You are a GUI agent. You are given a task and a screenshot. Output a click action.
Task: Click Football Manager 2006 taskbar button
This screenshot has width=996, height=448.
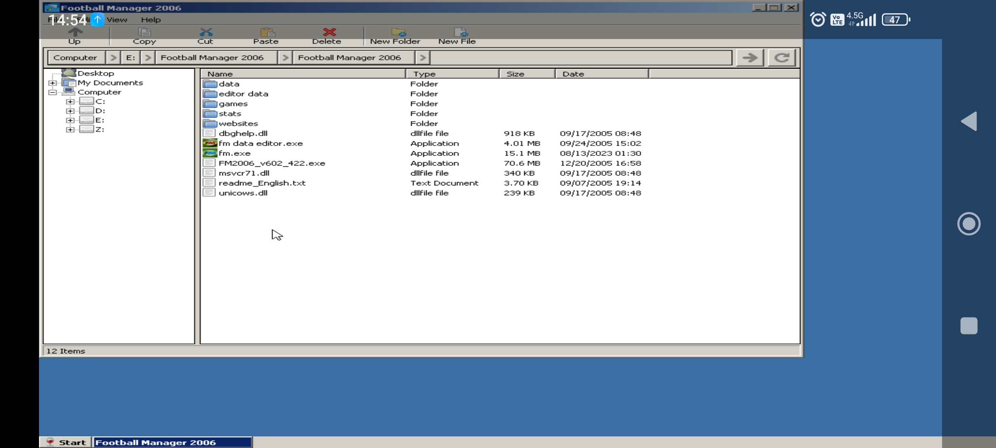172,442
